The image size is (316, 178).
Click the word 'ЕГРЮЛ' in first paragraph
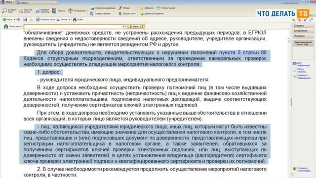coord(257,33)
